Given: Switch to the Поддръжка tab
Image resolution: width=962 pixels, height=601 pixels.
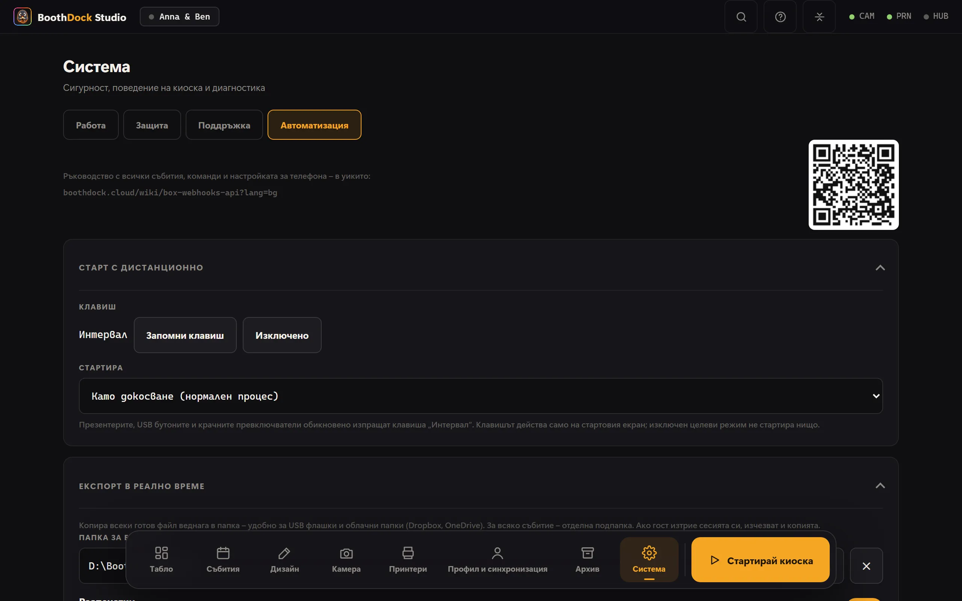Looking at the screenshot, I should click(224, 125).
